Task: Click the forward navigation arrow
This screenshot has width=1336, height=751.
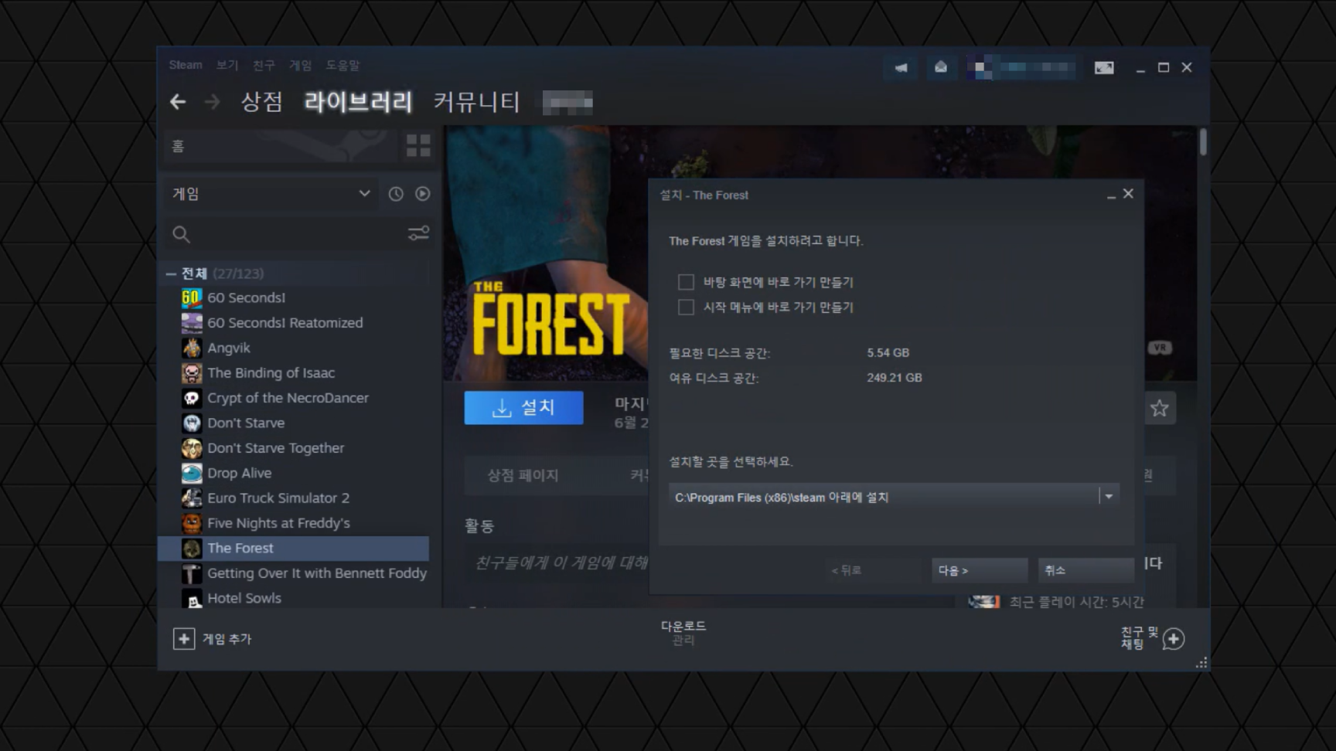Action: pos(212,102)
